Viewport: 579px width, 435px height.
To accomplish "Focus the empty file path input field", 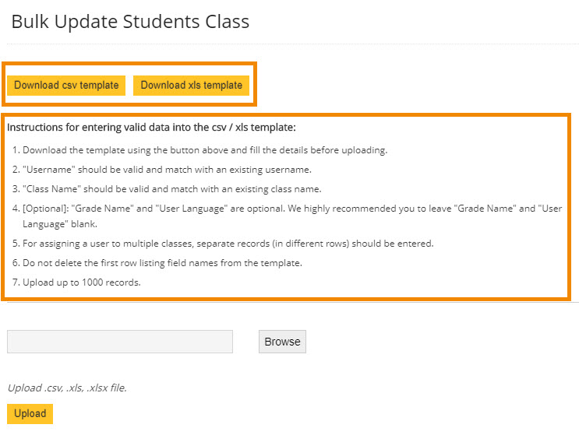I will pyautogui.click(x=120, y=342).
